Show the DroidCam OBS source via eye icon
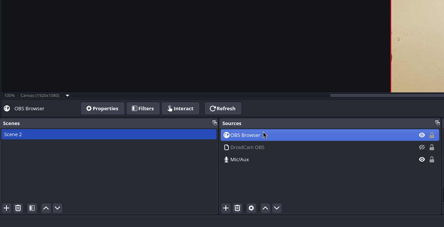 pyautogui.click(x=422, y=148)
